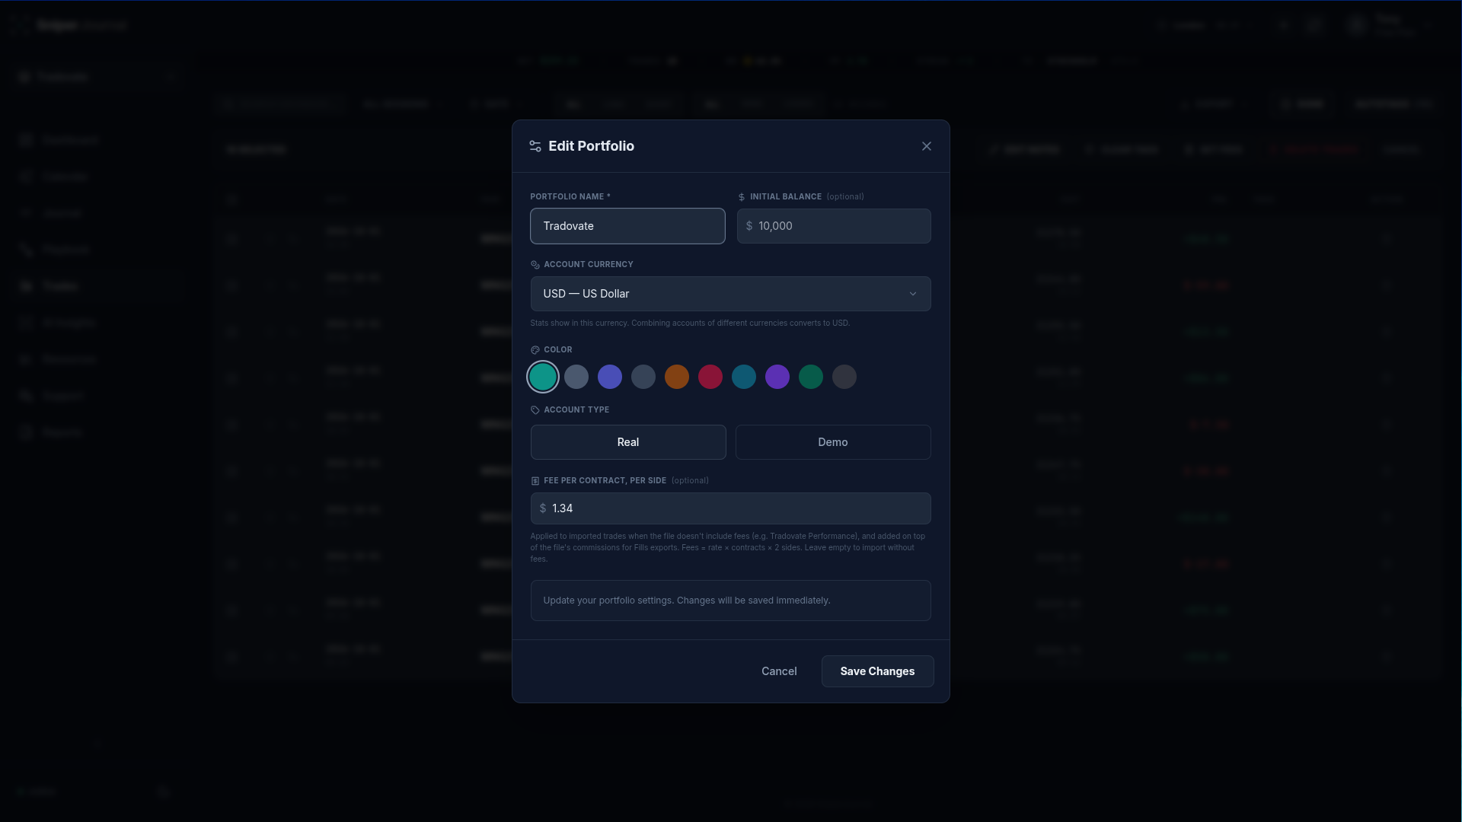
Task: Click the 'Applied to imported trades' fee description
Action: click(729, 547)
